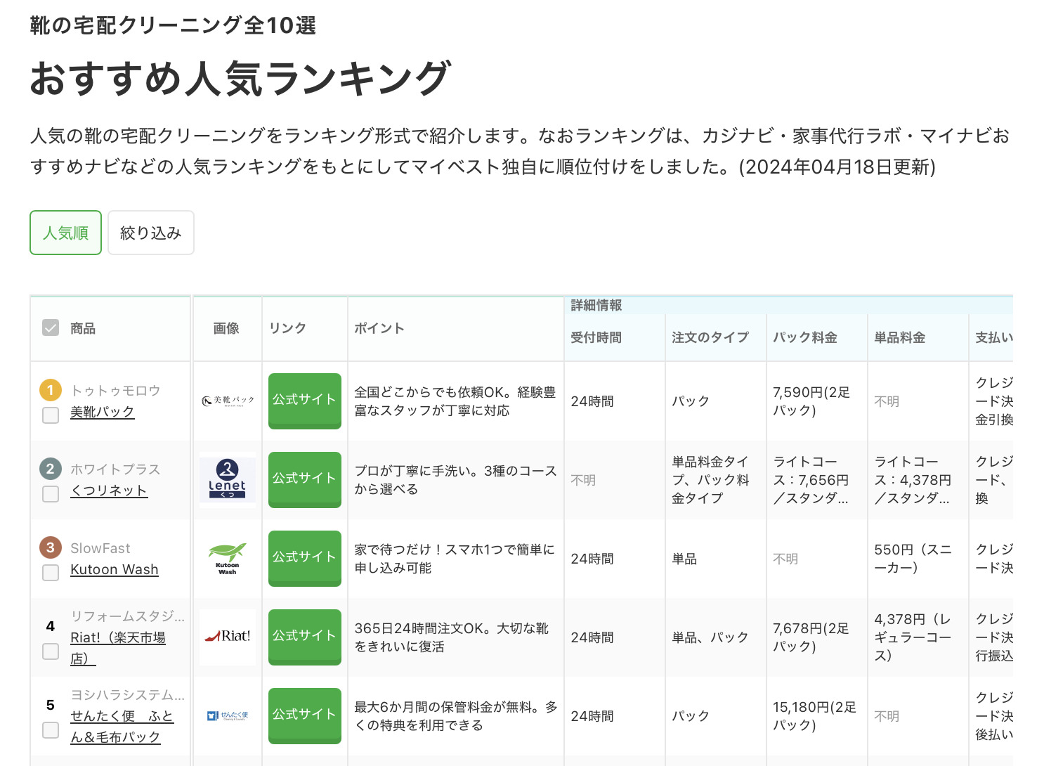Click the せんたく便 logo image

click(228, 715)
